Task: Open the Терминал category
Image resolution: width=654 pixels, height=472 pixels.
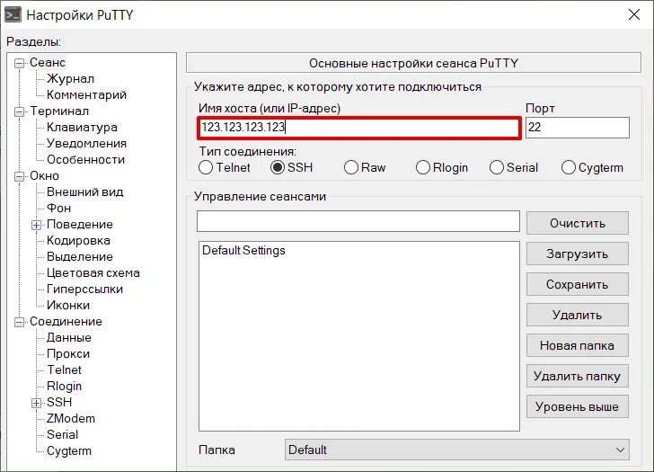Action: pyautogui.click(x=58, y=111)
